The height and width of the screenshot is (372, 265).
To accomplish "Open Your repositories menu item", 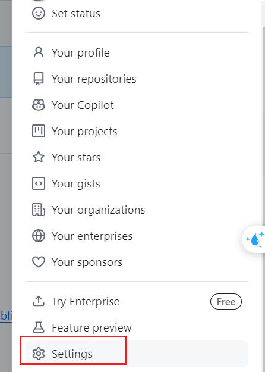I will click(x=137, y=79).
